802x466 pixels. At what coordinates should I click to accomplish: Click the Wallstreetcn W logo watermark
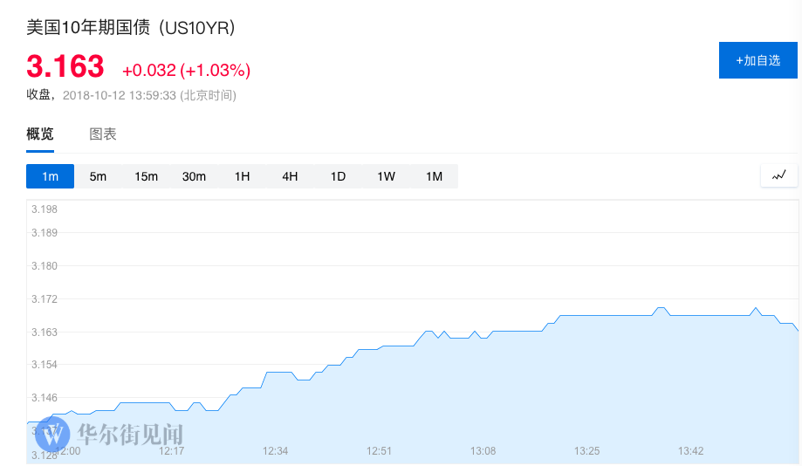(52, 435)
